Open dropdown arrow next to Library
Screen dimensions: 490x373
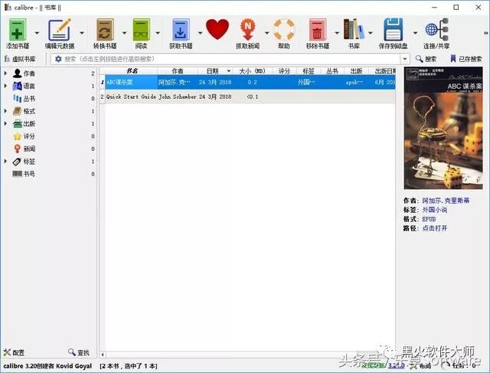click(371, 32)
